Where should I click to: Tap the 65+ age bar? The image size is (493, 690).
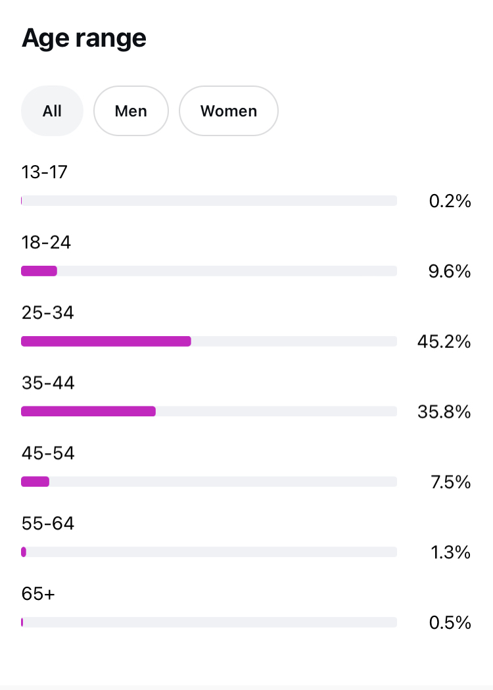click(x=209, y=622)
